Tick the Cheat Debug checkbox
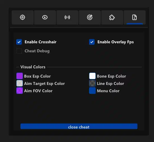This screenshot has height=142, width=154. [19, 51]
